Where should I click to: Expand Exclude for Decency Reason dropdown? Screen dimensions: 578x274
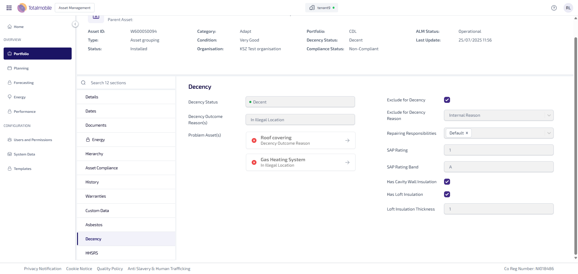click(548, 115)
